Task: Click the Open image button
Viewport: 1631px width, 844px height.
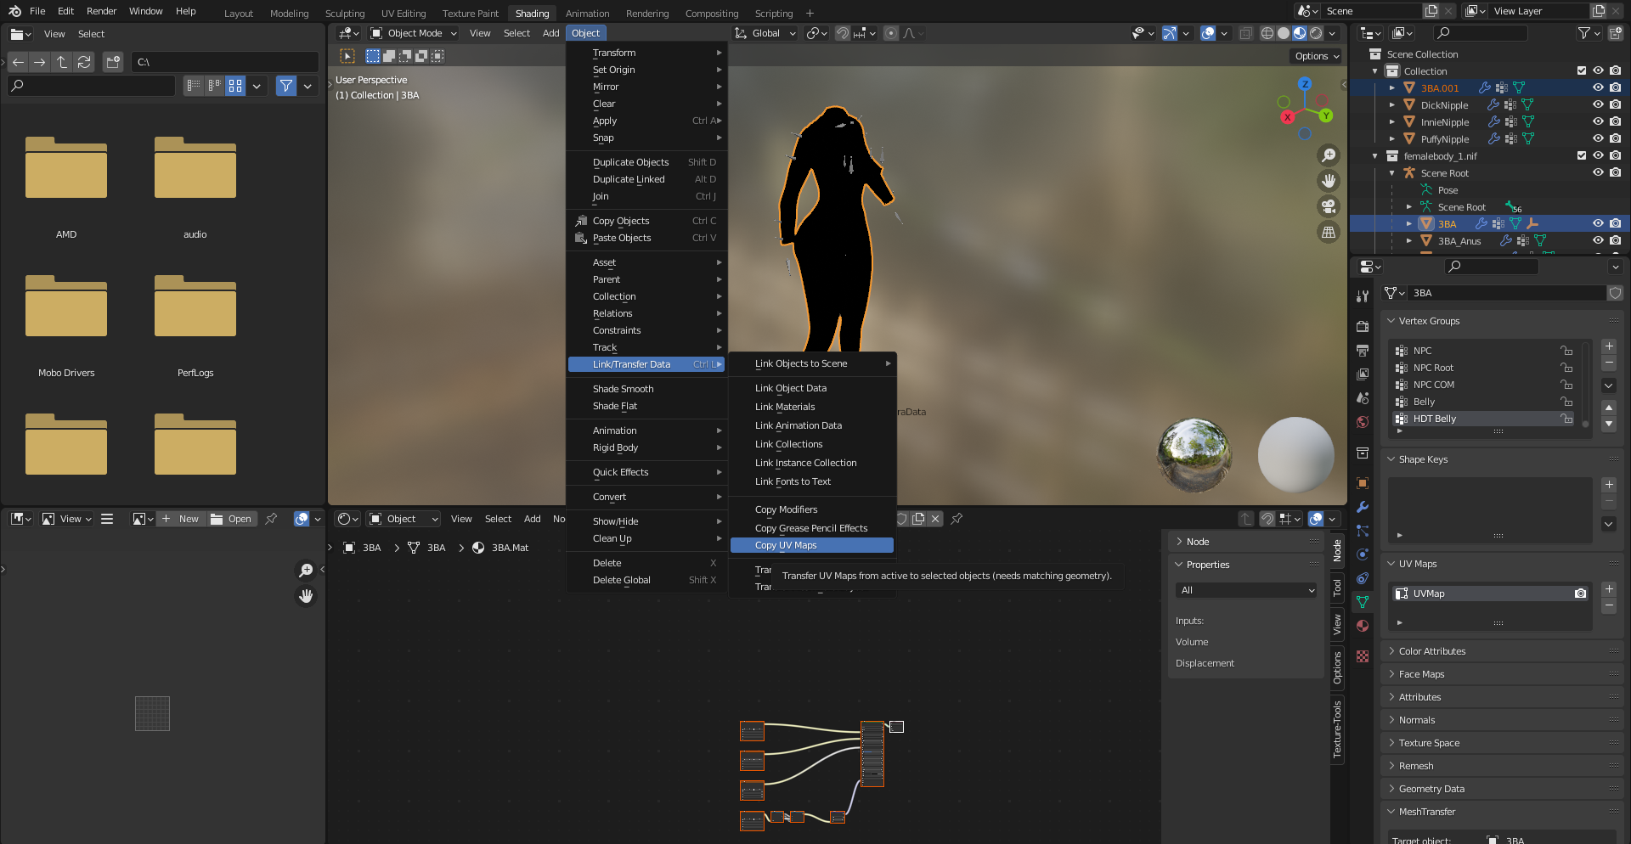Action: tap(232, 519)
